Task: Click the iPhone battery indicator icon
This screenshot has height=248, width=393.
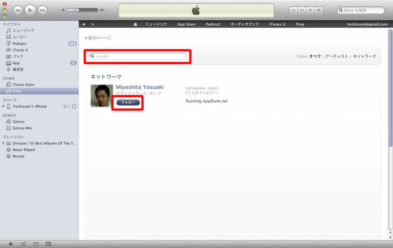Action: (x=67, y=107)
